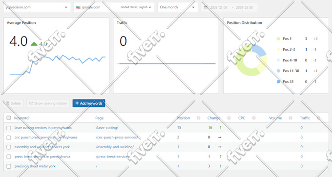Click the Pos 4-10 legend color dot
The width and height of the screenshot is (332, 177).
pos(278,60)
